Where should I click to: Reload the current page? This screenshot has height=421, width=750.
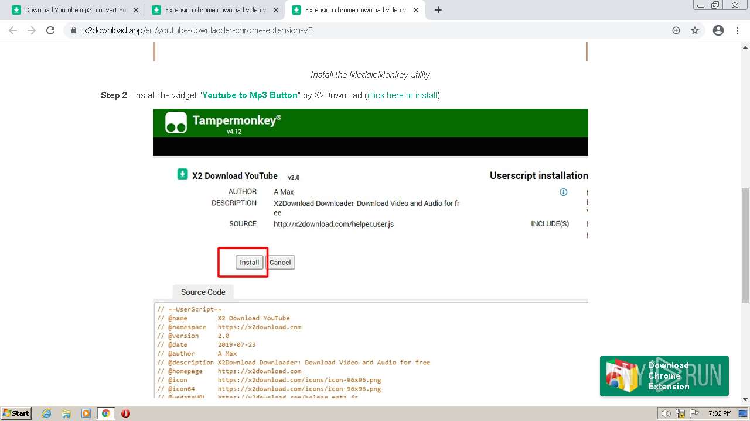click(50, 30)
